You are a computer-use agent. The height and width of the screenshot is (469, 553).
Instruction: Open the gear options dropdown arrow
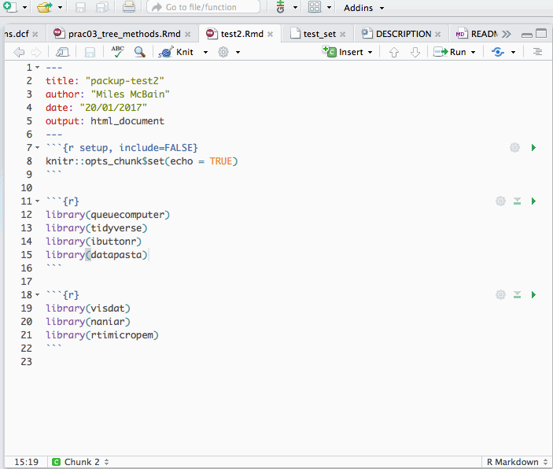pos(238,52)
